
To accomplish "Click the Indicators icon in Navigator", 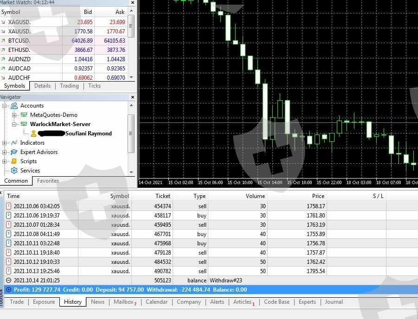I will pos(14,143).
